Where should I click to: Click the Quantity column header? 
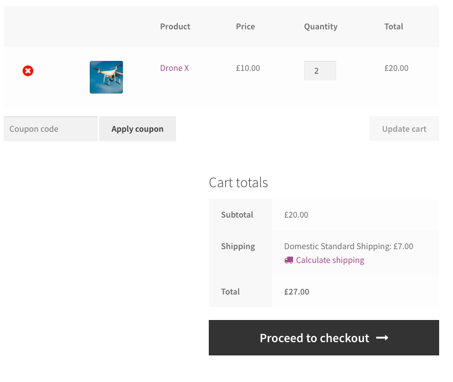pos(321,26)
